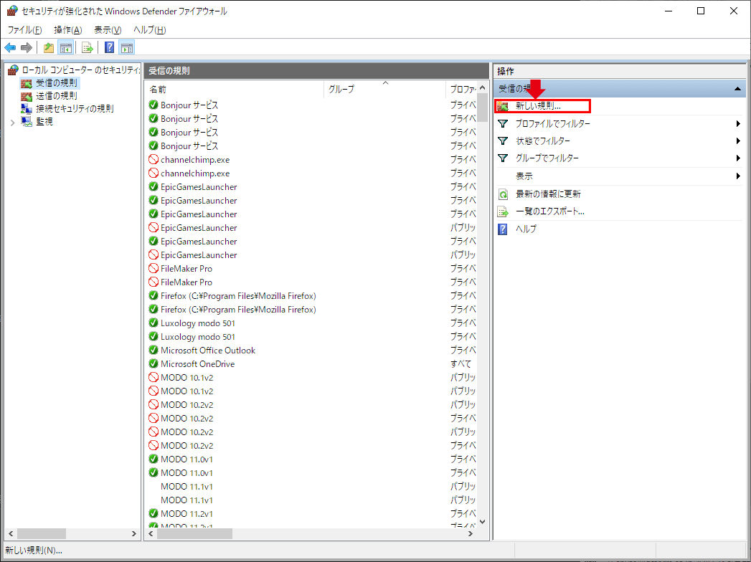The height and width of the screenshot is (562, 751).
Task: Click green check icon of Microsoft Office Outlook
Action: point(153,350)
